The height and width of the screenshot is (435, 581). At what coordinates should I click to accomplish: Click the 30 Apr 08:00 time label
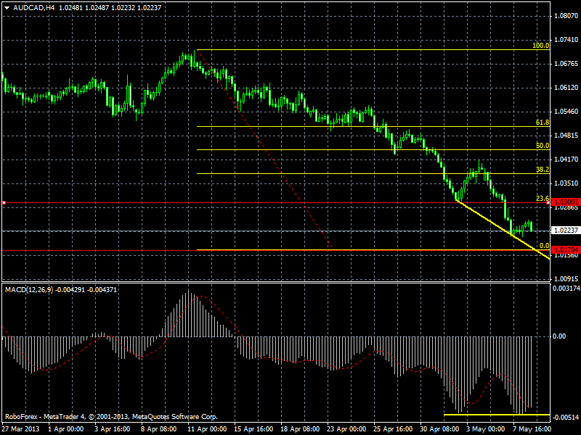(x=439, y=429)
